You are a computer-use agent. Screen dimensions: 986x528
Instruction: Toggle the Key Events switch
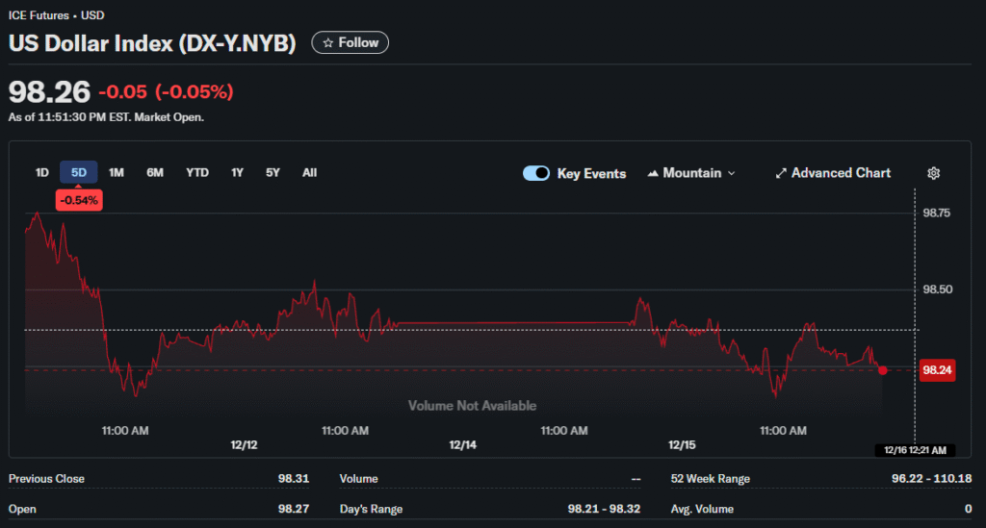(536, 173)
